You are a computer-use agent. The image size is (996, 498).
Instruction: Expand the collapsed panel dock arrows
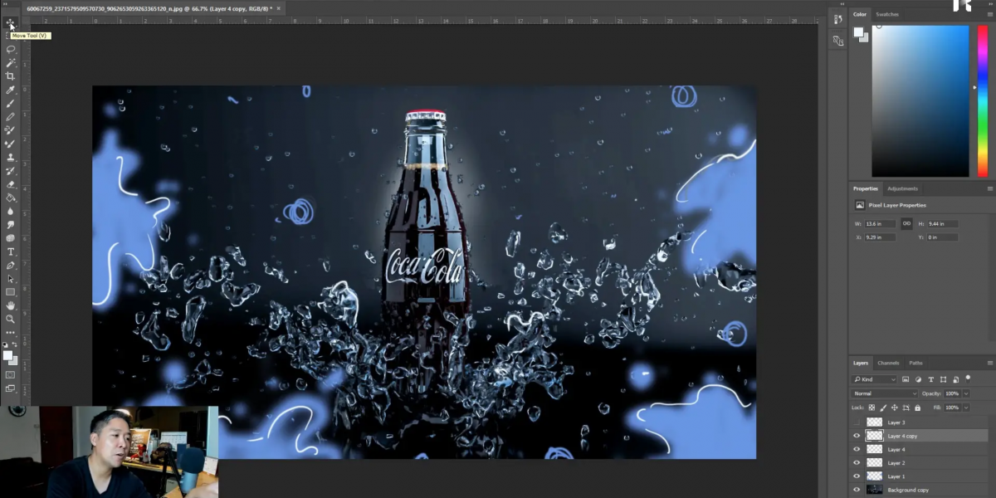pyautogui.click(x=842, y=4)
